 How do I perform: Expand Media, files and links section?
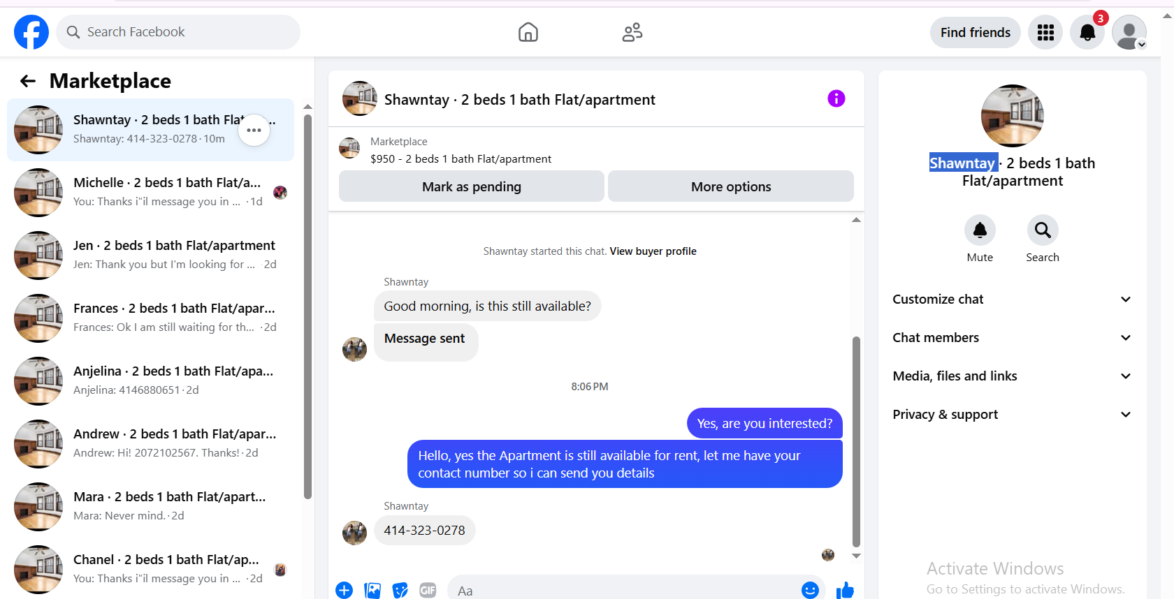pyautogui.click(x=1012, y=376)
